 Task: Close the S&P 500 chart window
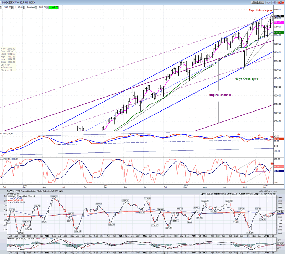[x=281, y=2]
